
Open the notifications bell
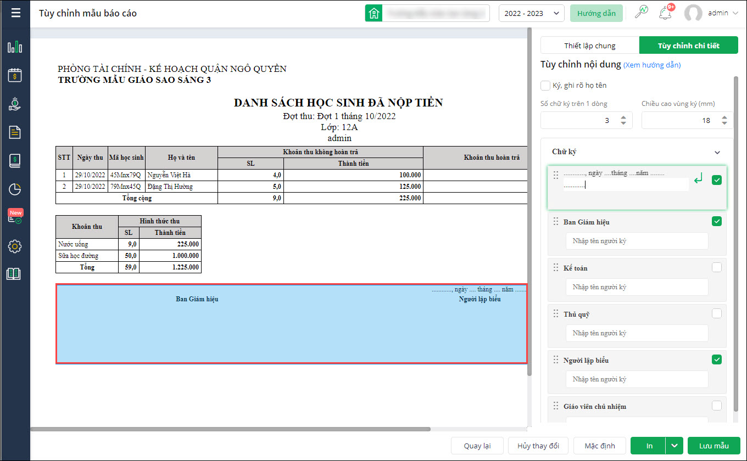pyautogui.click(x=665, y=13)
